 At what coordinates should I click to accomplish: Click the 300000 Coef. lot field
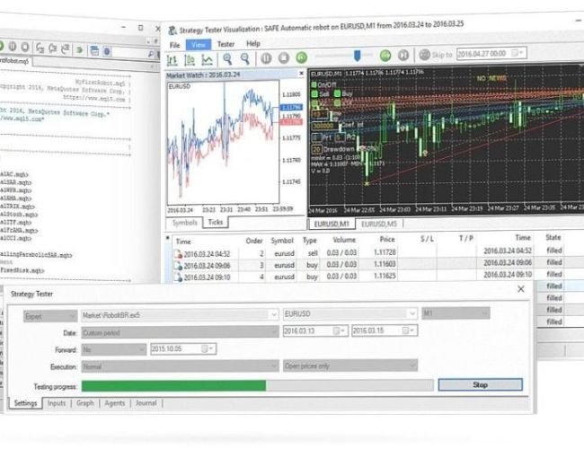pyautogui.click(x=323, y=126)
